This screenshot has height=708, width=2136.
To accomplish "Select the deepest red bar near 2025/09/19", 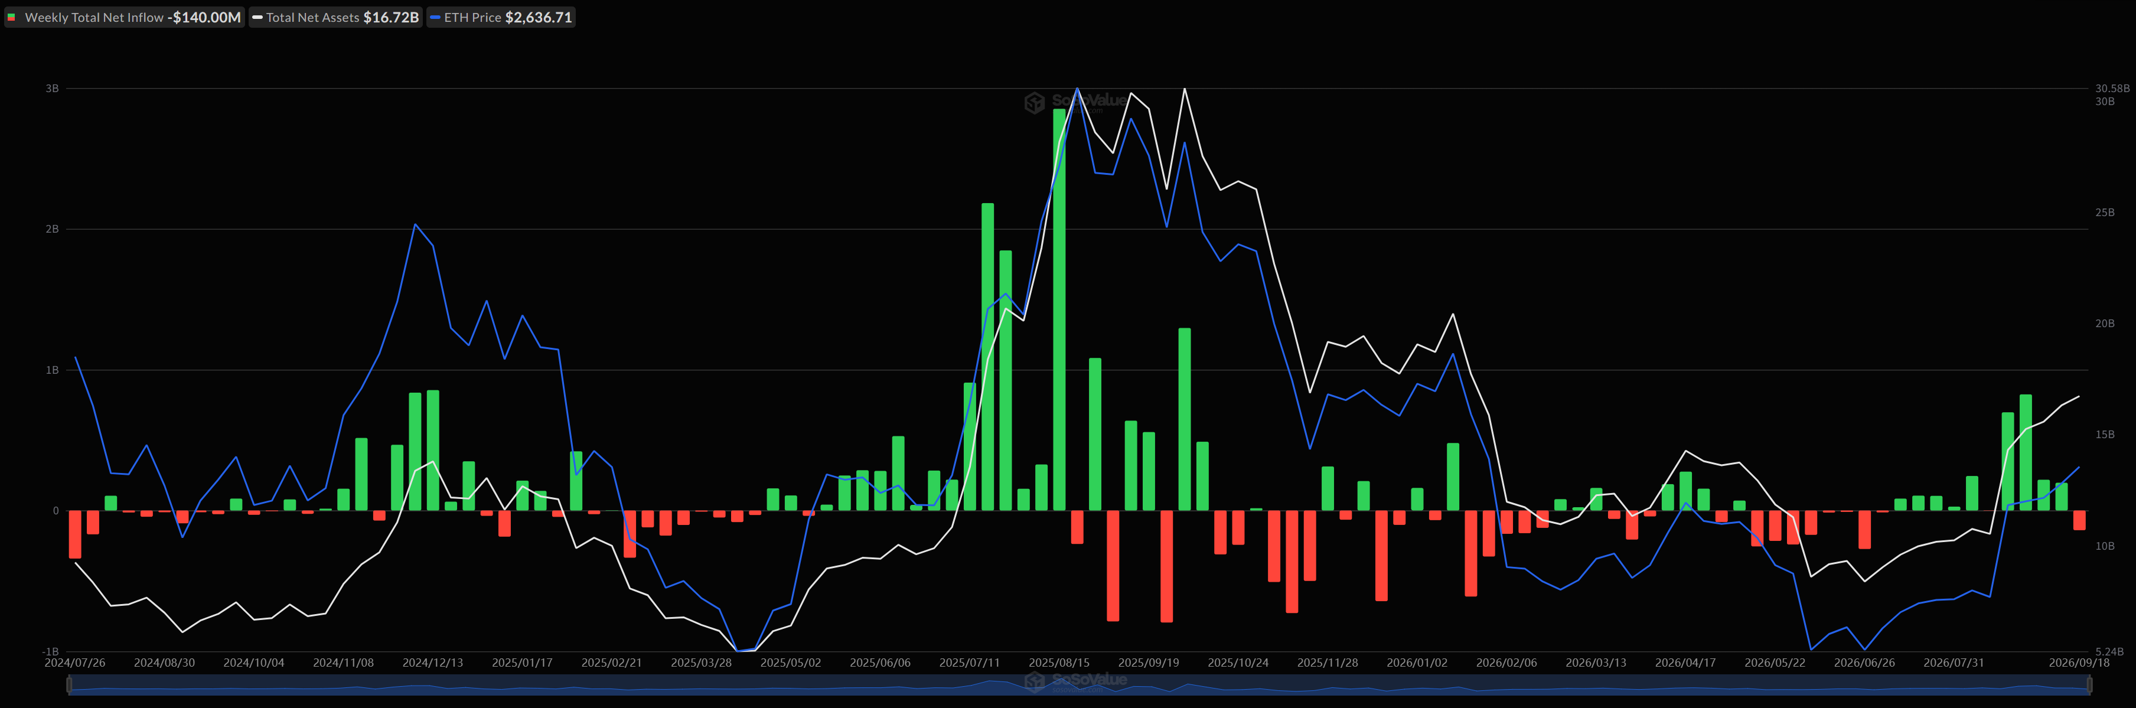I will pyautogui.click(x=1167, y=566).
